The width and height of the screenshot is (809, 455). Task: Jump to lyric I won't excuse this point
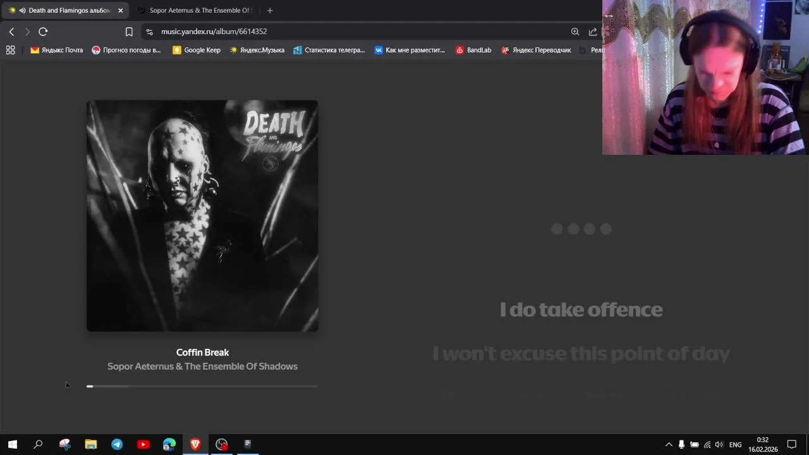[x=581, y=353]
